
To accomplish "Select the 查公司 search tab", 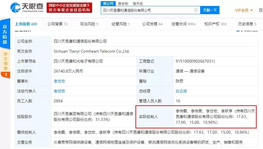I will point(108,3).
